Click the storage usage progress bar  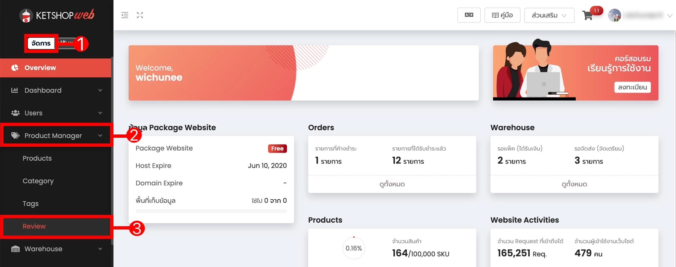(211, 211)
